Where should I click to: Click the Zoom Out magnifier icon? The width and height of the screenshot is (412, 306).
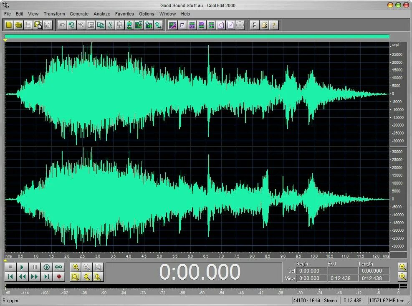[86, 267]
